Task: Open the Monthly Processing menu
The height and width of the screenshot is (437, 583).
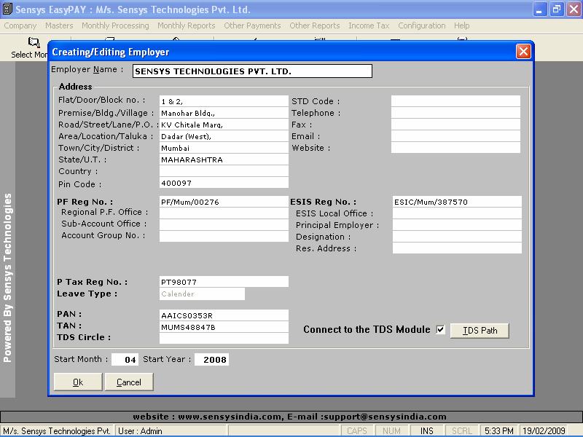Action: (115, 25)
